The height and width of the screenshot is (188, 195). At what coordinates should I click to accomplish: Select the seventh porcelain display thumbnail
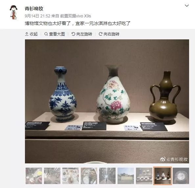click(144, 176)
